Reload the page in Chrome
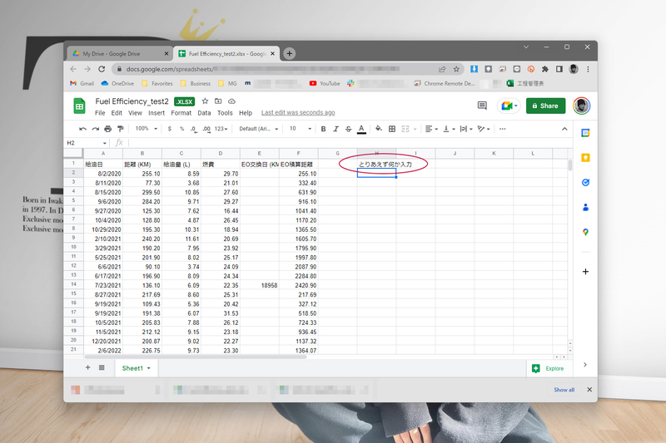Viewport: 666px width, 443px height. 102,69
